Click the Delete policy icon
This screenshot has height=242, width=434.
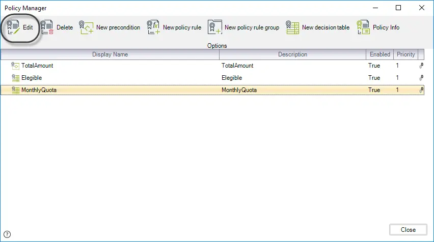pos(47,27)
